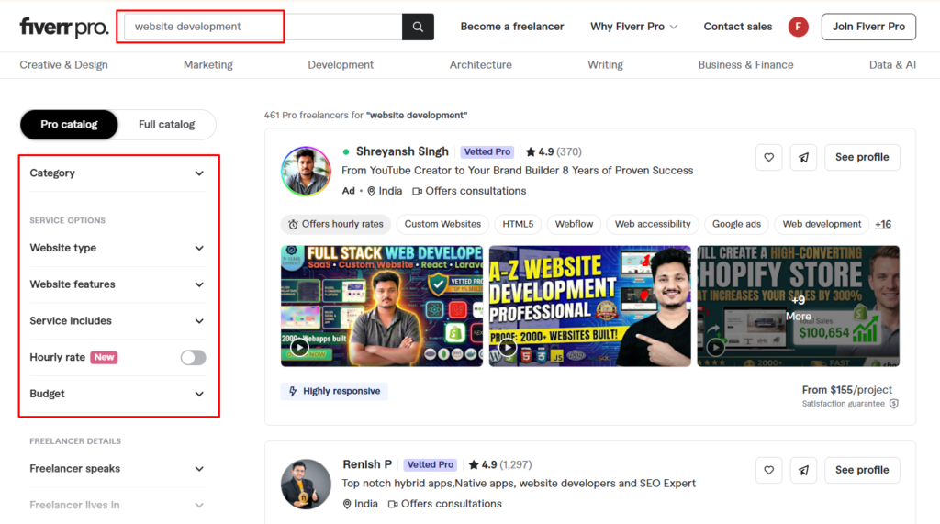Expand the Budget filter
This screenshot has height=524, width=940.
coord(117,394)
